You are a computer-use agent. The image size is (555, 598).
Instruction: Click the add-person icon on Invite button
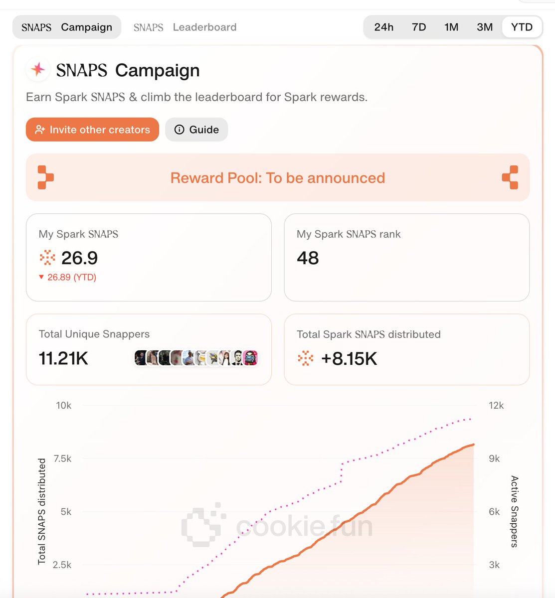[40, 130]
